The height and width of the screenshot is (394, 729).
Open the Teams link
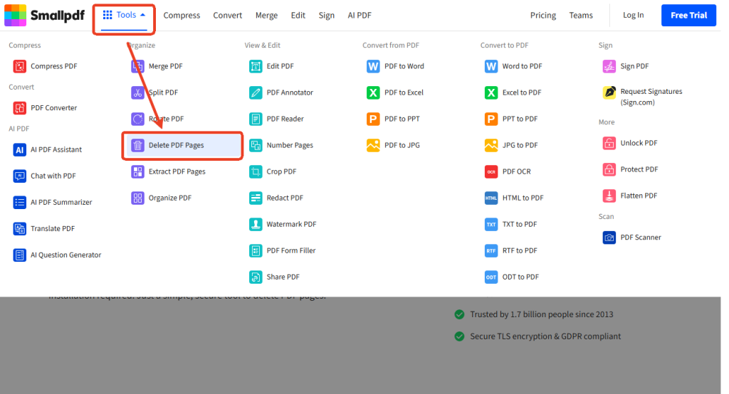tap(581, 16)
